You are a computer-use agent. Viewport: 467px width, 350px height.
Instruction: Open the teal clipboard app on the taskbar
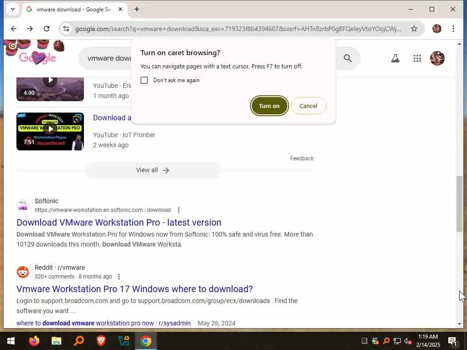[123, 341]
